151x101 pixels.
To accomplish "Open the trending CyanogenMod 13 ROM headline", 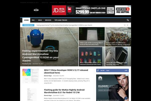I will tap(64, 25).
